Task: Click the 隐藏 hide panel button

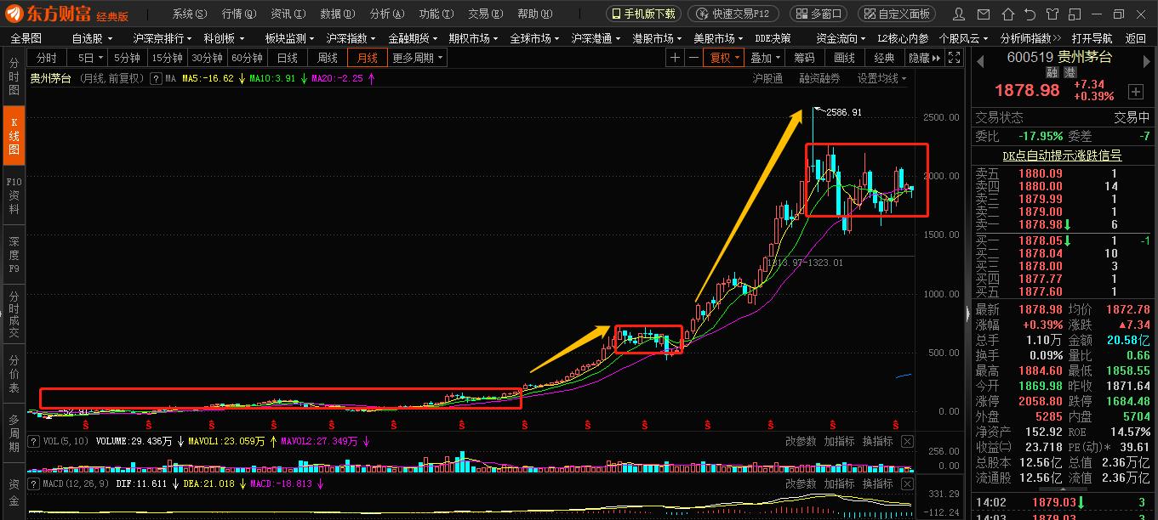Action: point(924,57)
